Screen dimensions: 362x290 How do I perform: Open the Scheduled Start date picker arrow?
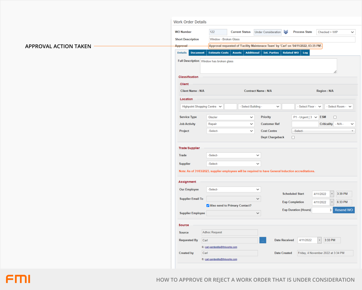coord(332,194)
